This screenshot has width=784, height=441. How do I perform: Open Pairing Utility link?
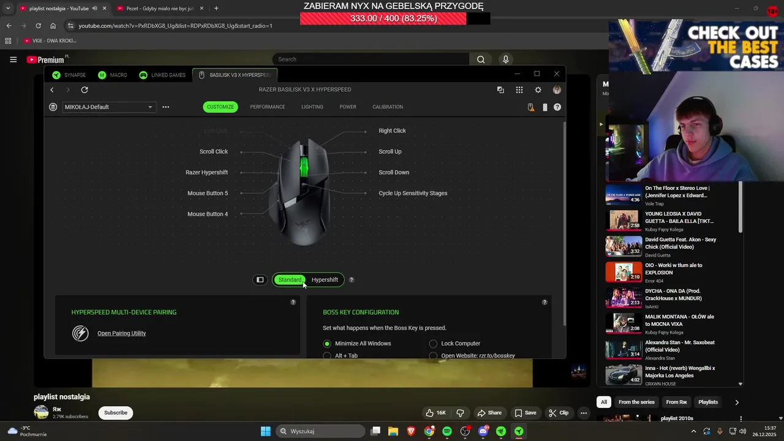[x=122, y=333]
